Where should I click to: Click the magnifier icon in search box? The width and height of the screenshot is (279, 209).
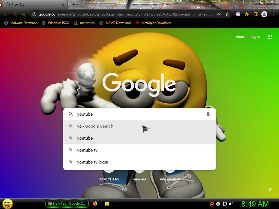tap(71, 114)
